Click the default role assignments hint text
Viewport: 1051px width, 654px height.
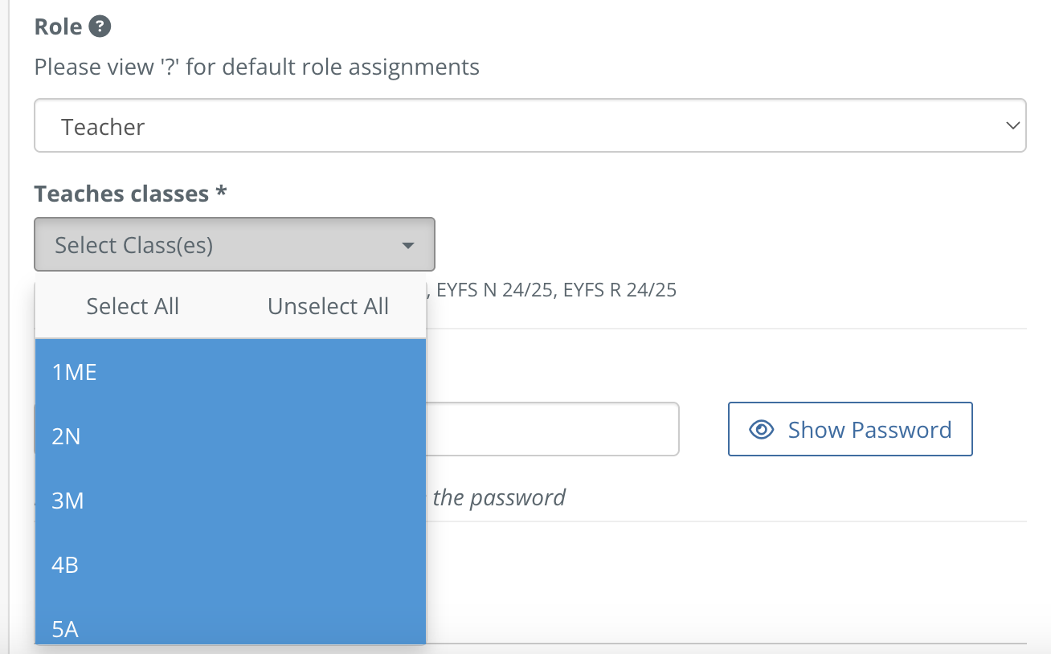(x=257, y=66)
